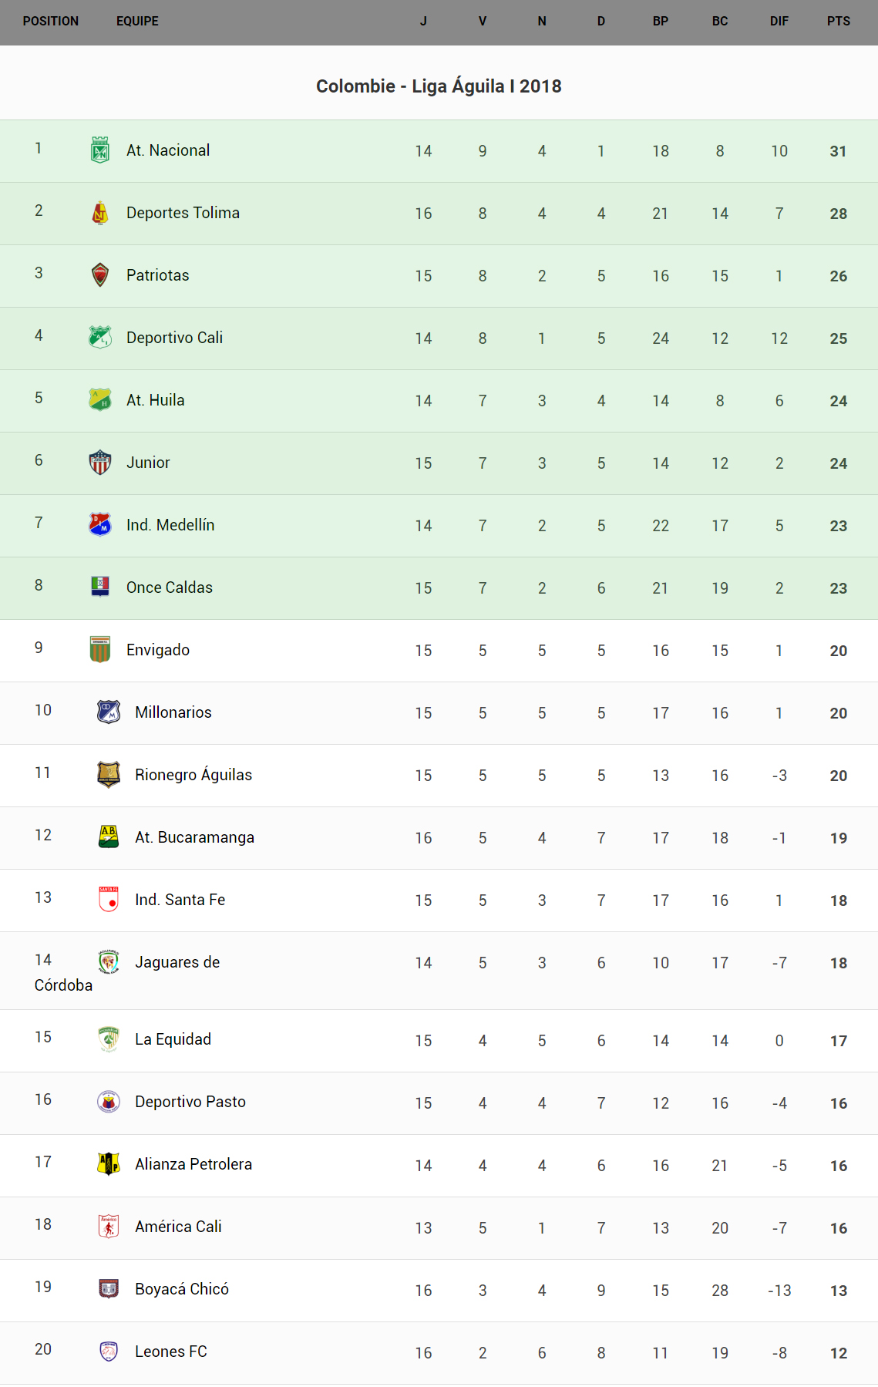
Task: Select the Rionegro Águilas team name
Action: 193,775
